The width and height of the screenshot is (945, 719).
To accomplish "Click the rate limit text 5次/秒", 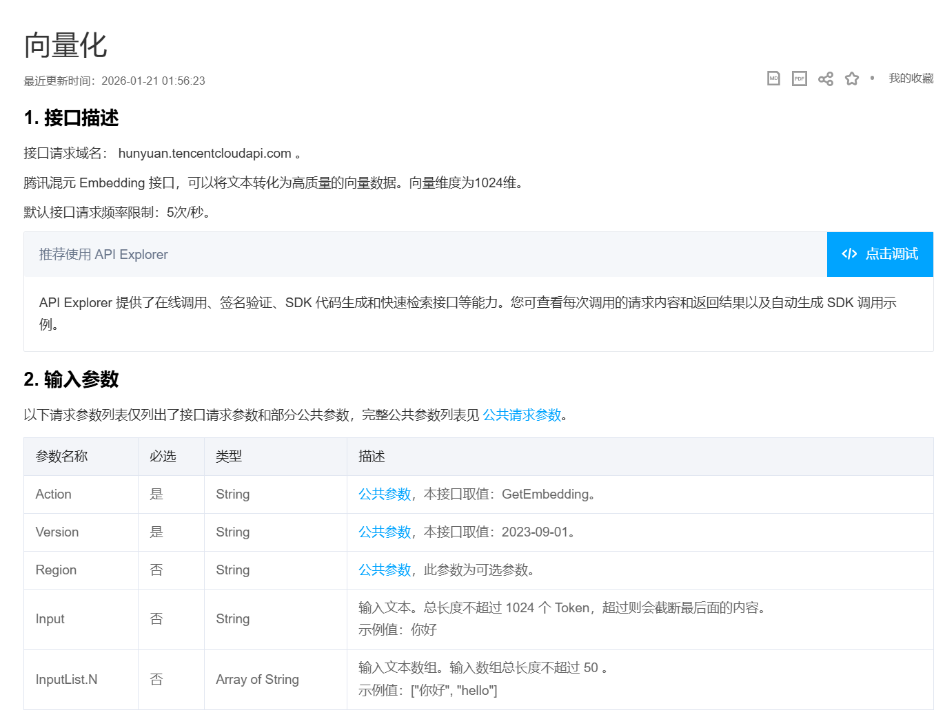I will pyautogui.click(x=185, y=212).
